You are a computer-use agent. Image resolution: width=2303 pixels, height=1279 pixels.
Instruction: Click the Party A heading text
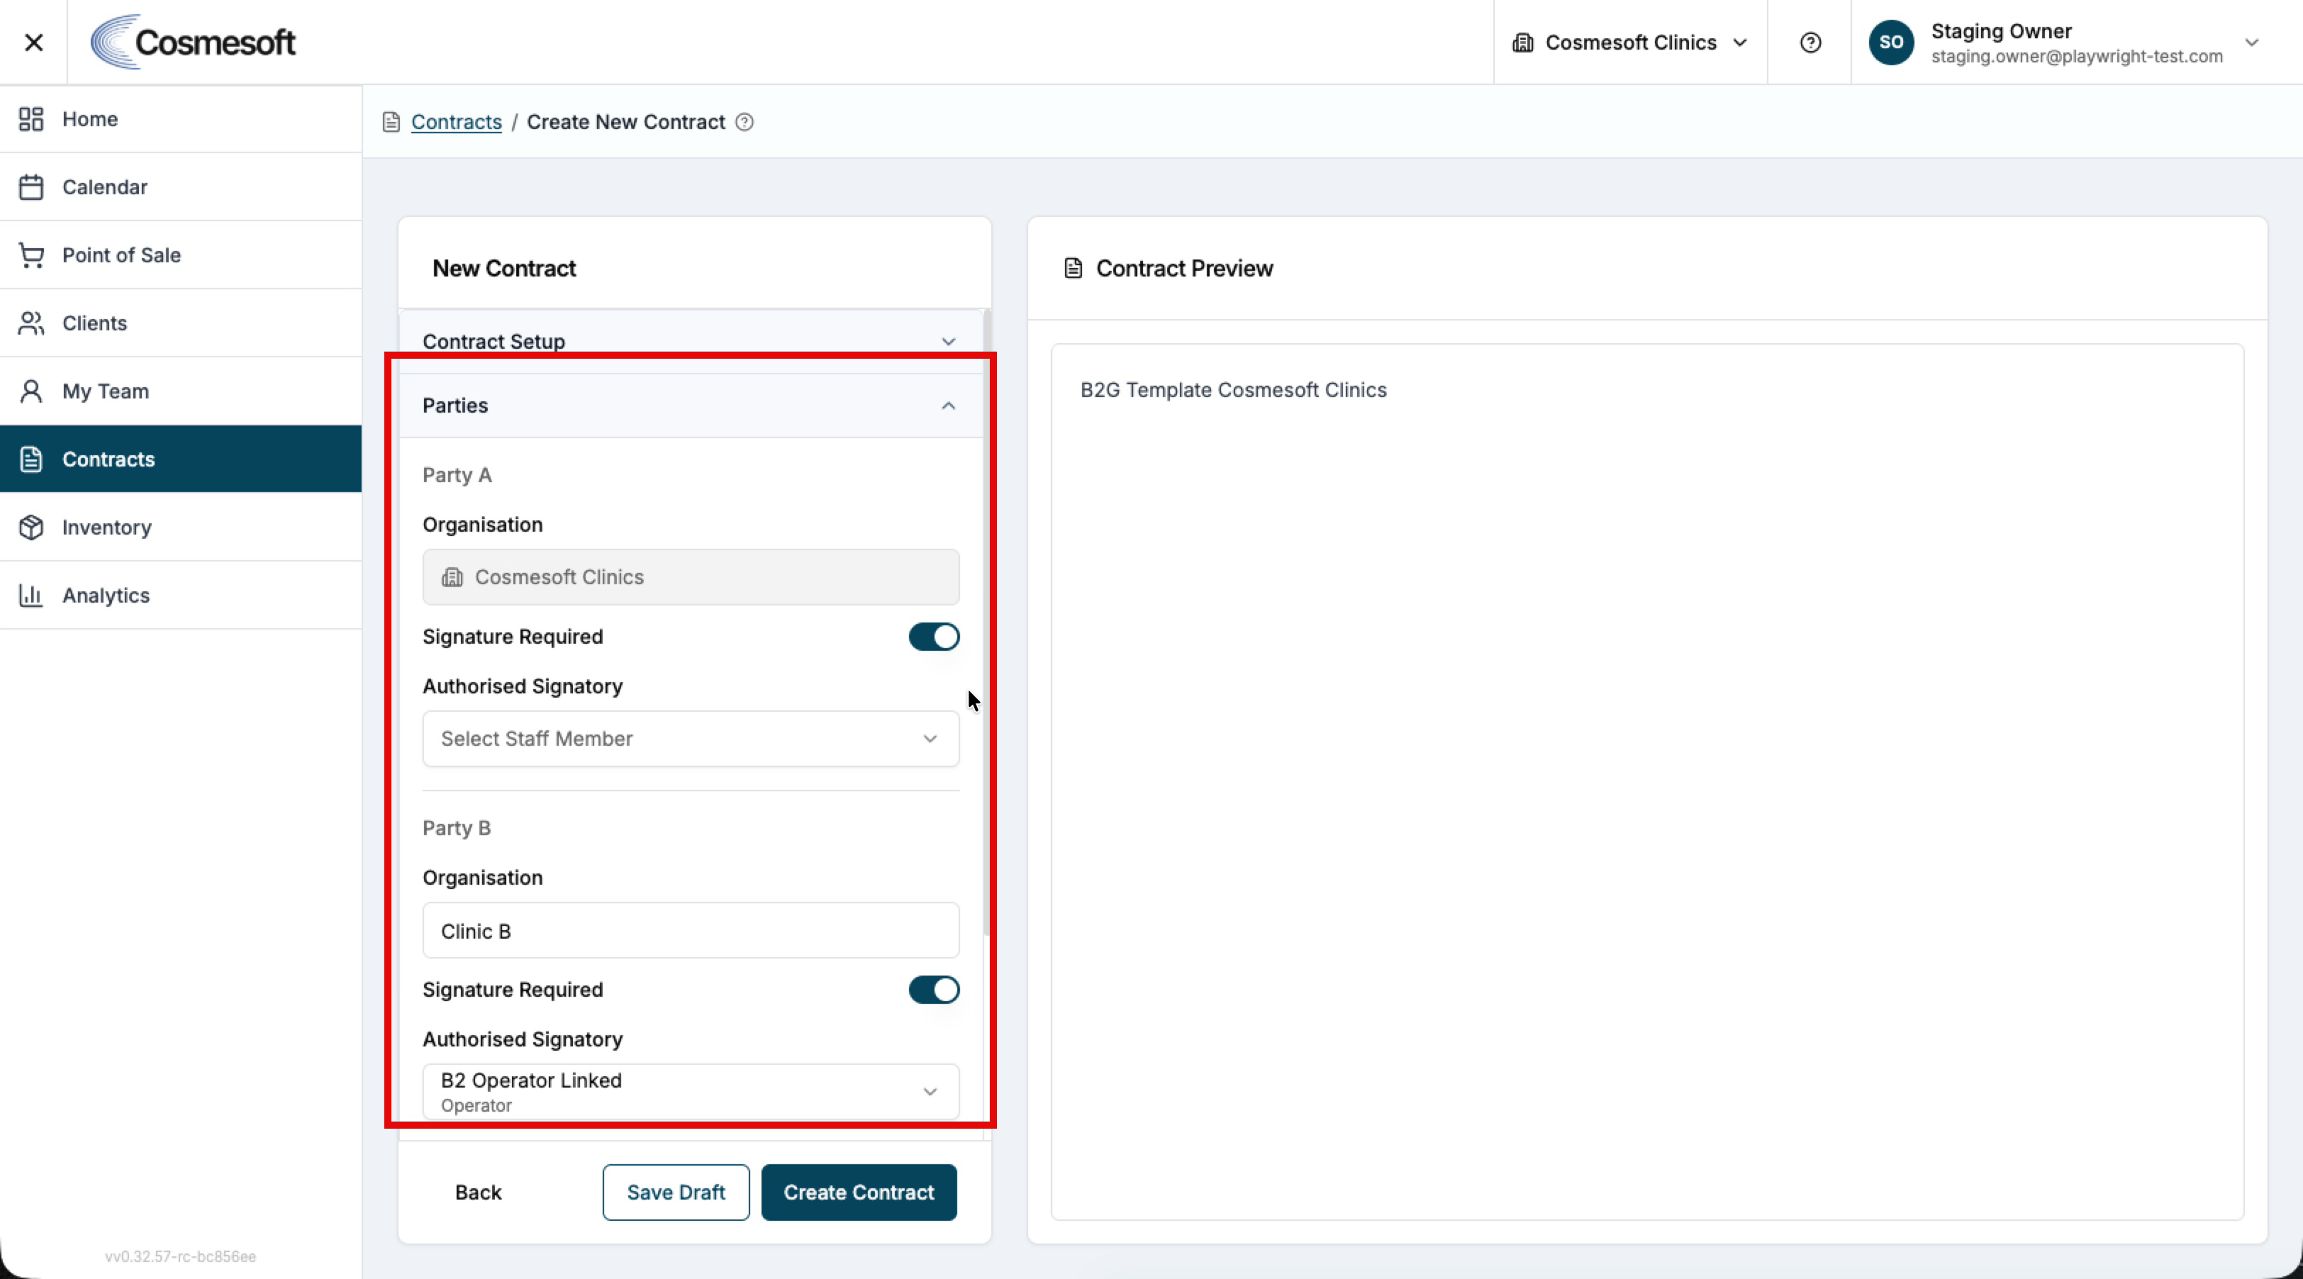pyautogui.click(x=457, y=474)
